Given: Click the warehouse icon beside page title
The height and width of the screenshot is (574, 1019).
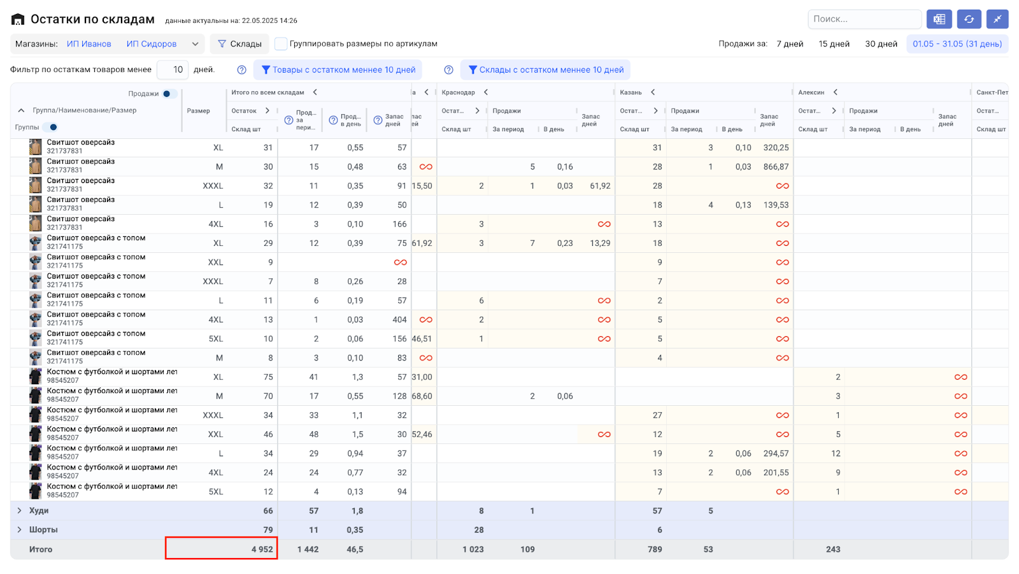Looking at the screenshot, I should (x=18, y=20).
